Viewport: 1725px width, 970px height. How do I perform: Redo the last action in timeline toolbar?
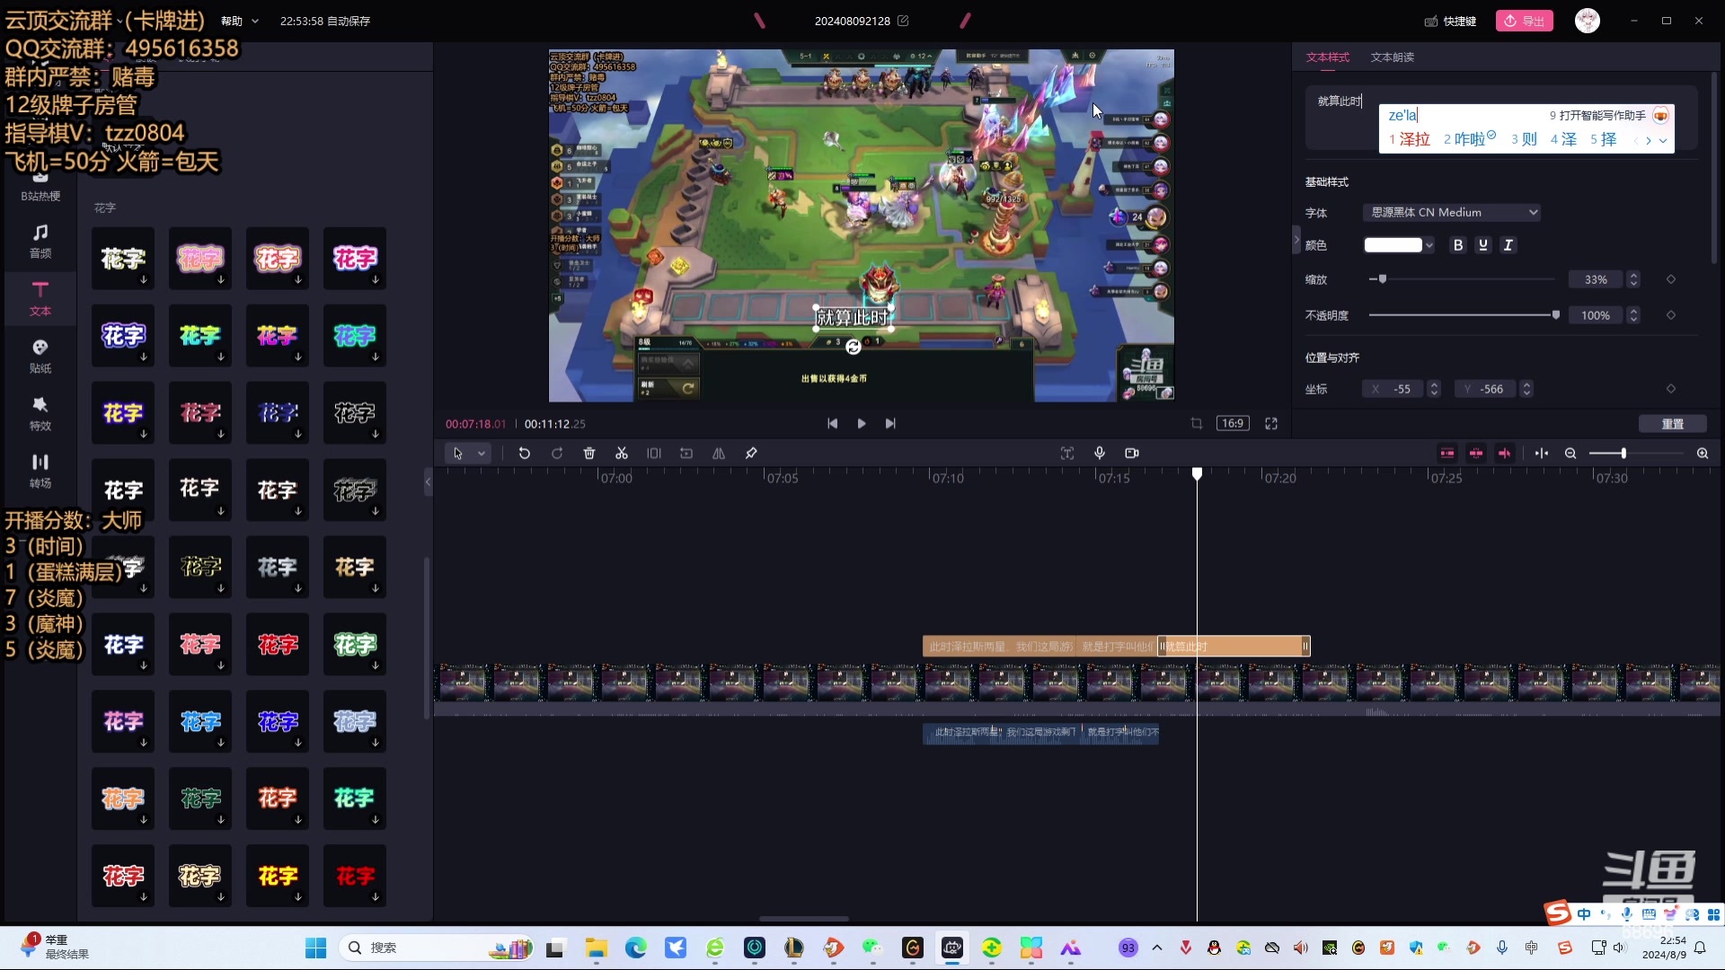(x=557, y=454)
